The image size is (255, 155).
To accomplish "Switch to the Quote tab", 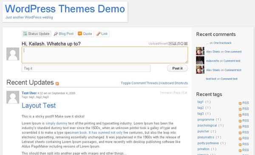I will click(85, 34).
